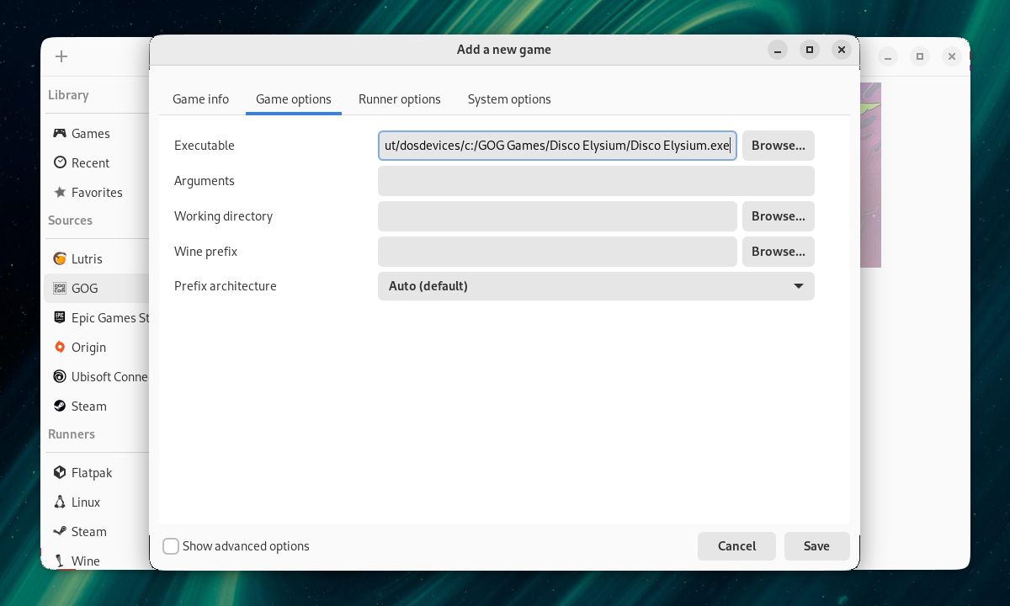Click the Flatpak runner icon

(60, 472)
